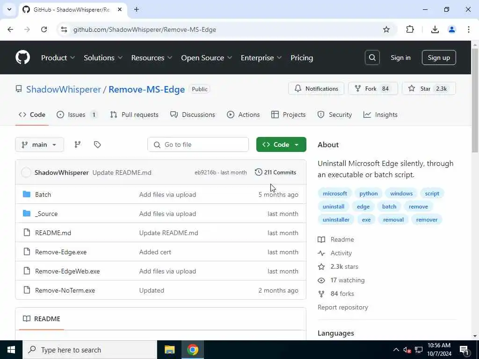Click the muted volume tray icon

tap(407, 350)
